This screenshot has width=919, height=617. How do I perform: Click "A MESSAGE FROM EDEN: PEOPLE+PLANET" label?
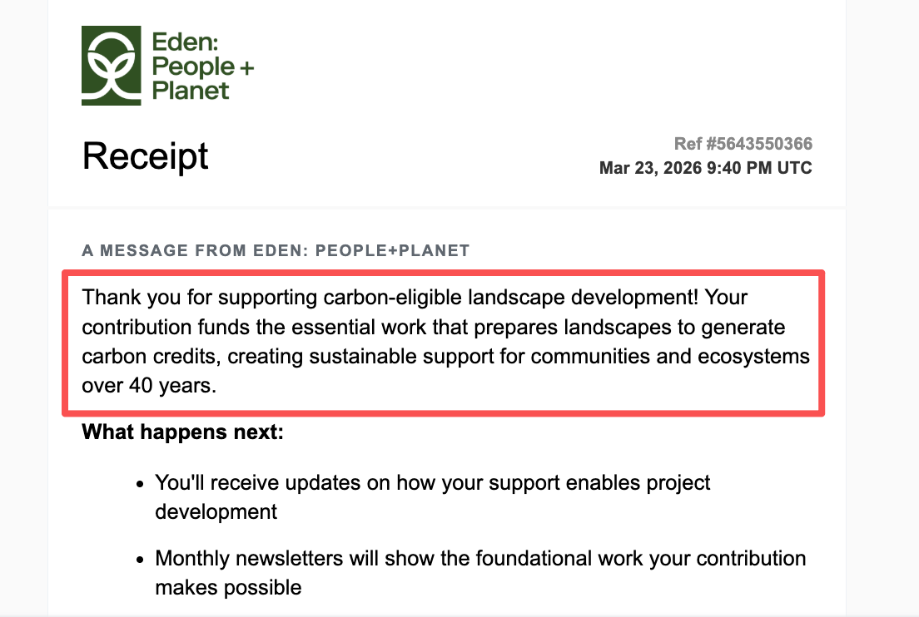(276, 250)
